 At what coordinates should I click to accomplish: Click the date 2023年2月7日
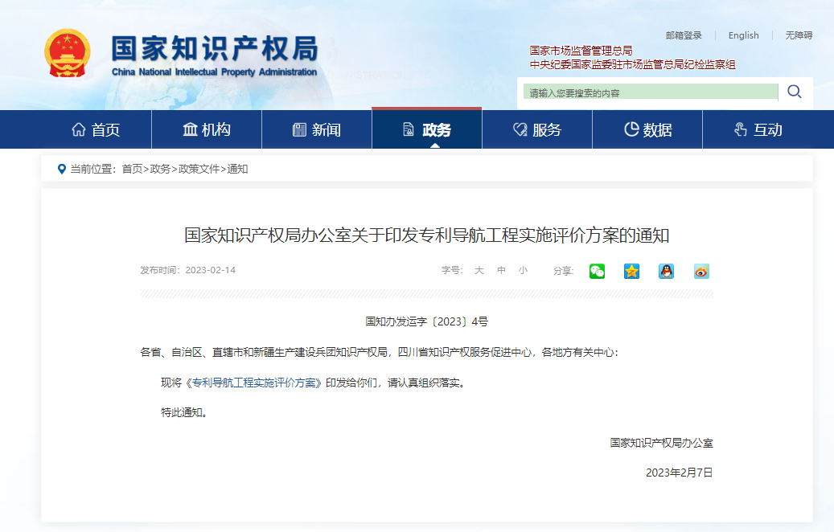(680, 473)
